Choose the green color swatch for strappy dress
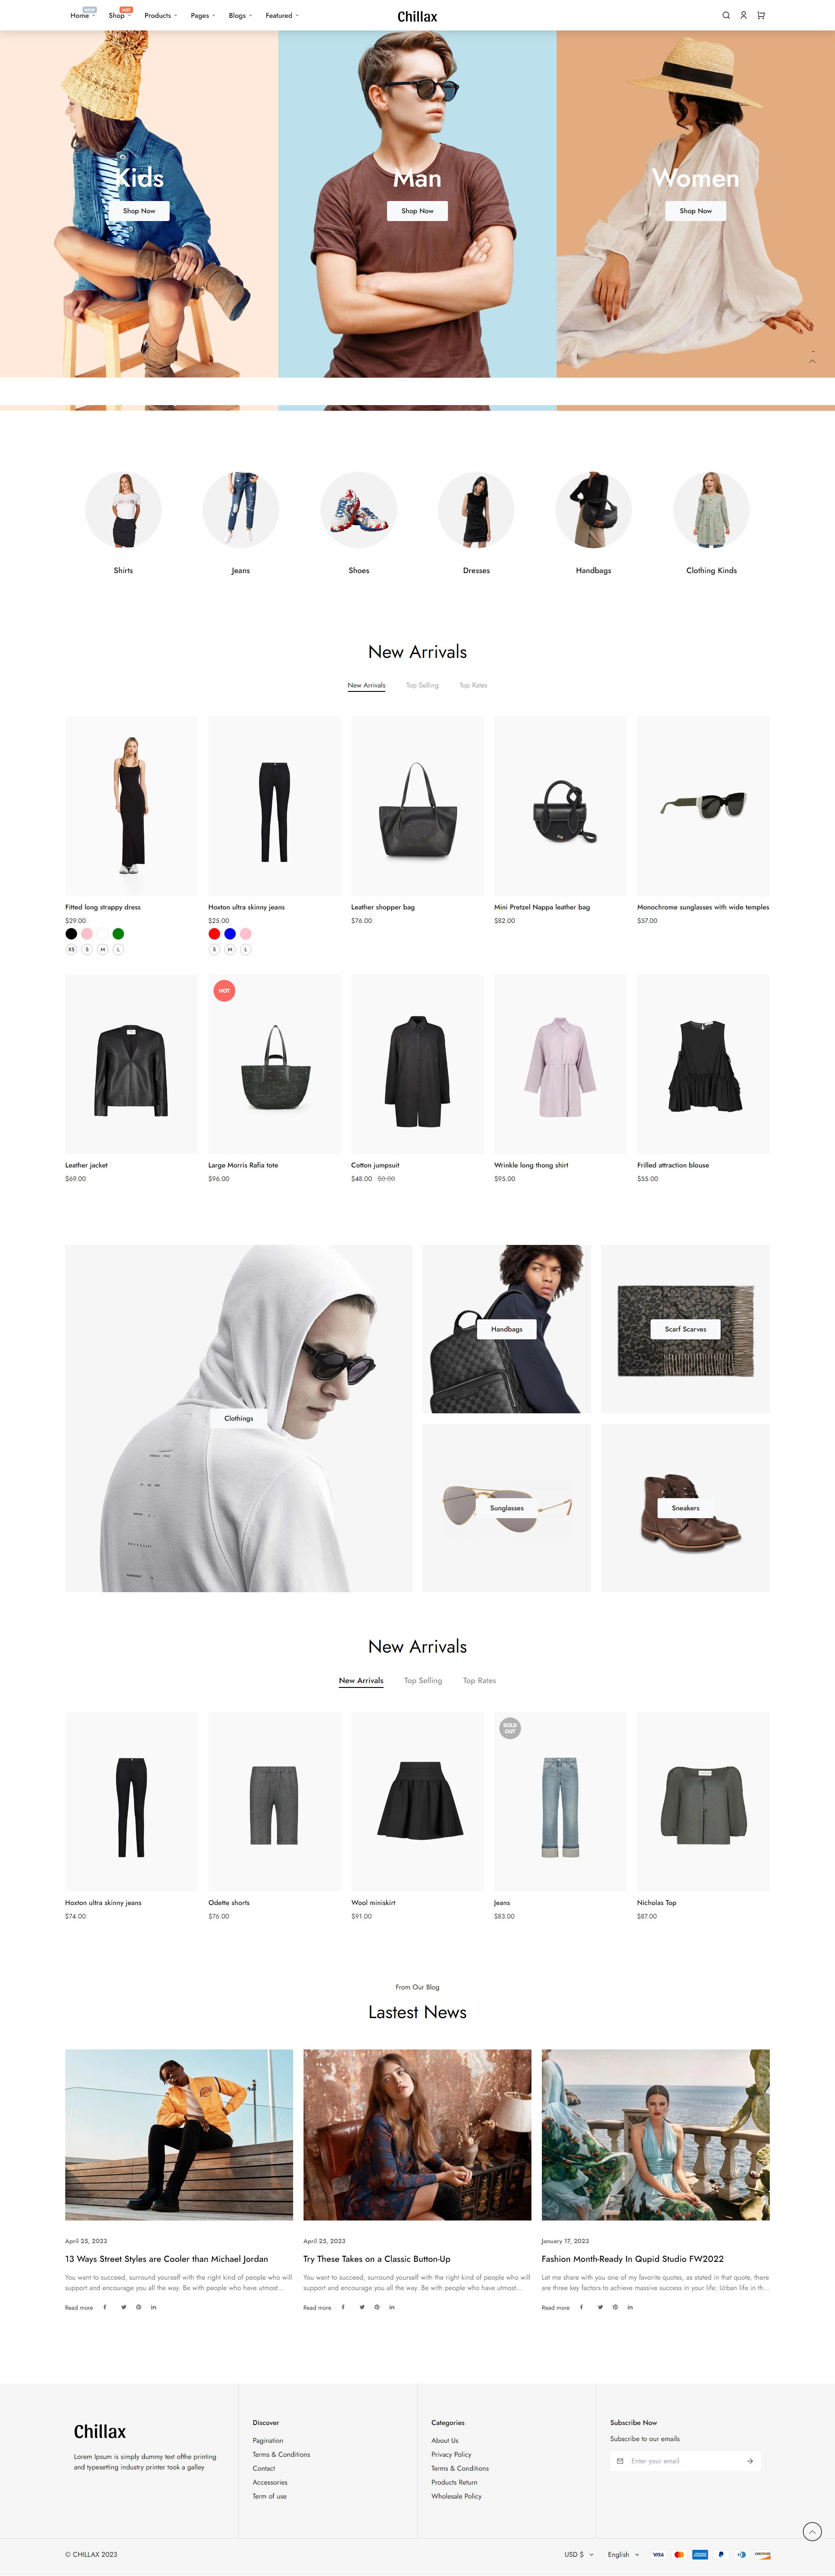 118,933
